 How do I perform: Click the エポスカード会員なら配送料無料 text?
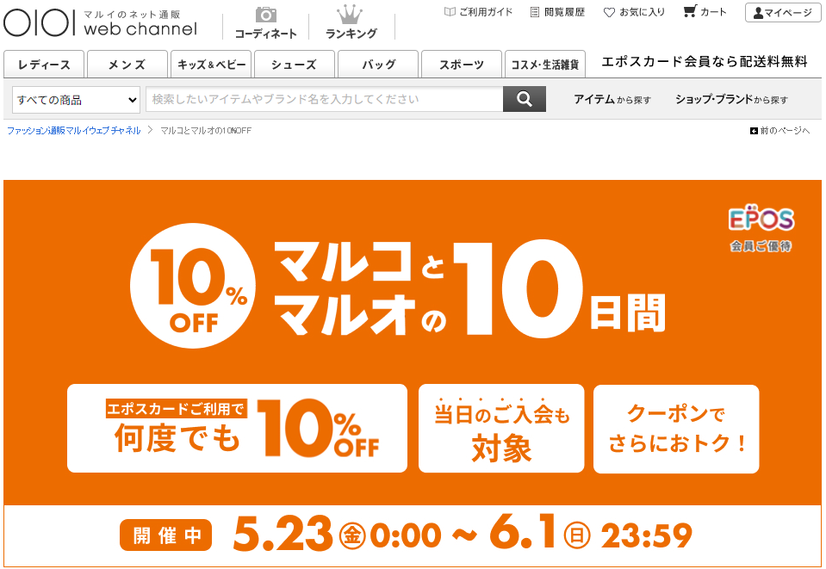(x=705, y=62)
